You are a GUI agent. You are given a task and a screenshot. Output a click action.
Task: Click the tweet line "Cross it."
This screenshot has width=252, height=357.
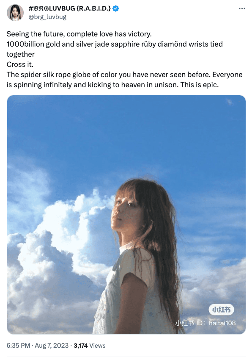20,64
